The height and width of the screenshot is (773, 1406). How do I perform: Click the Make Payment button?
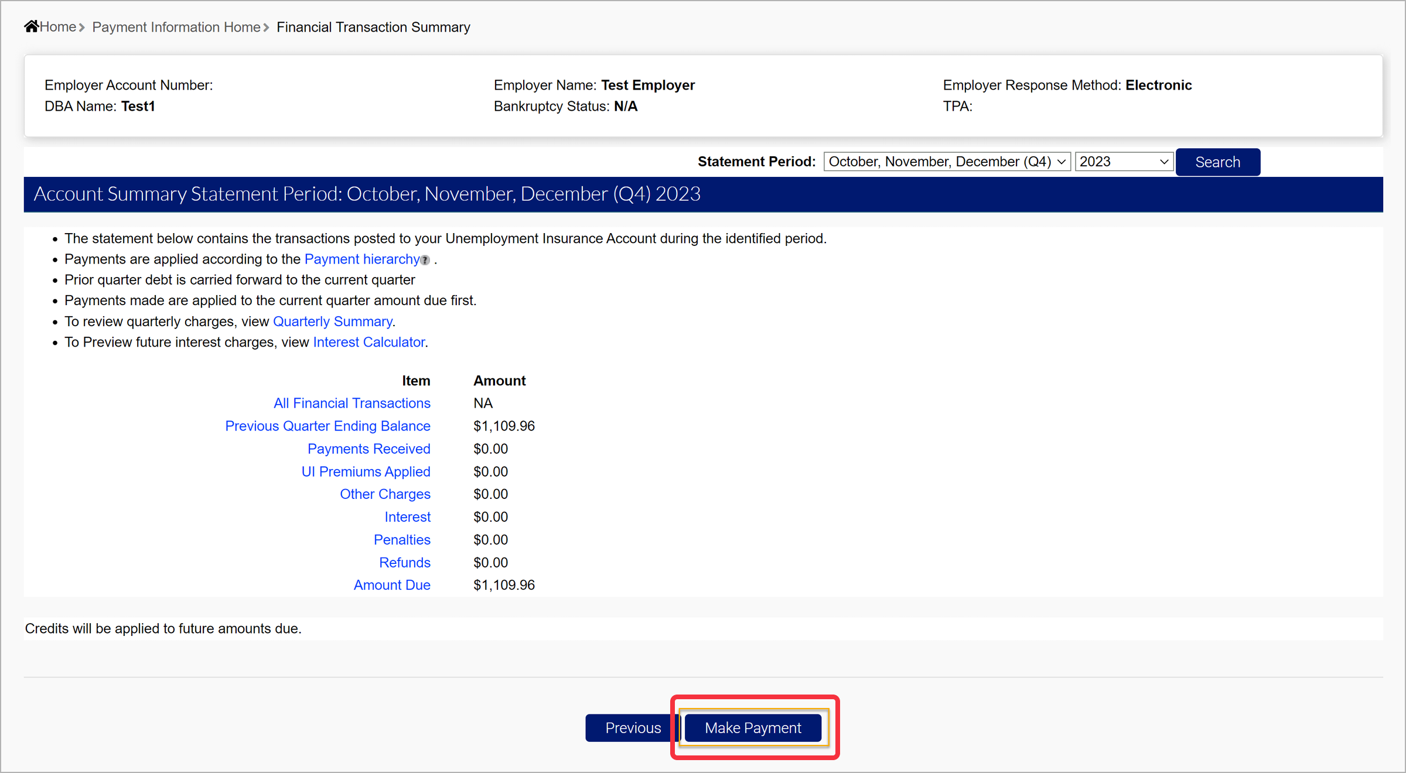(753, 728)
